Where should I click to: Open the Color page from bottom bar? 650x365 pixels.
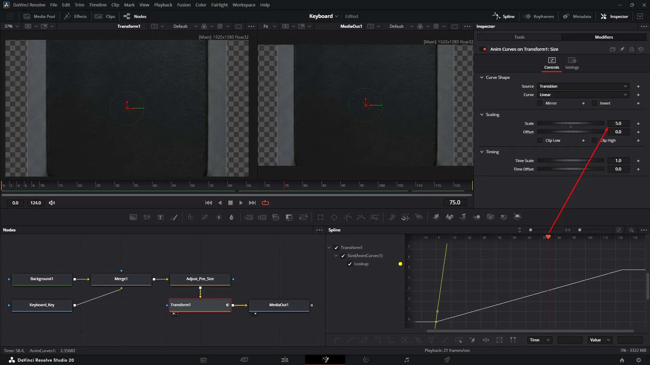click(366, 360)
